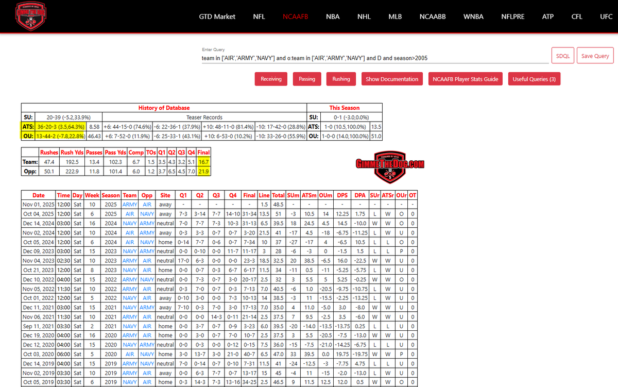Open NAVY team link in Dec 09, 2023 row
Screen dimensions: 618x387
tap(130, 251)
